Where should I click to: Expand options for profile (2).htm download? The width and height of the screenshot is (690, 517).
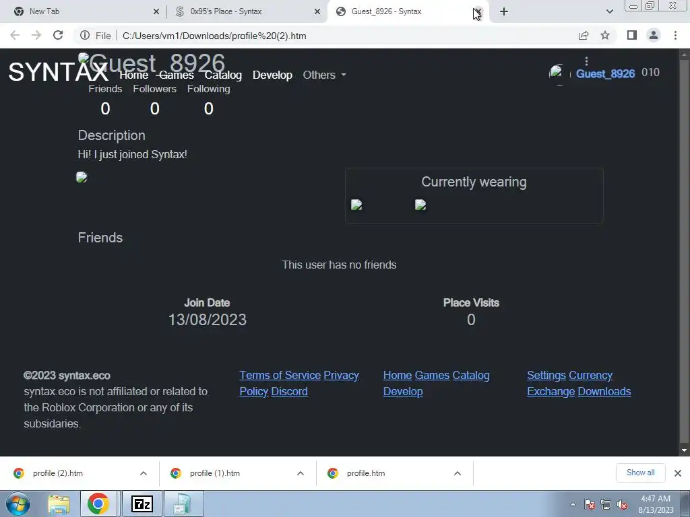(x=144, y=473)
